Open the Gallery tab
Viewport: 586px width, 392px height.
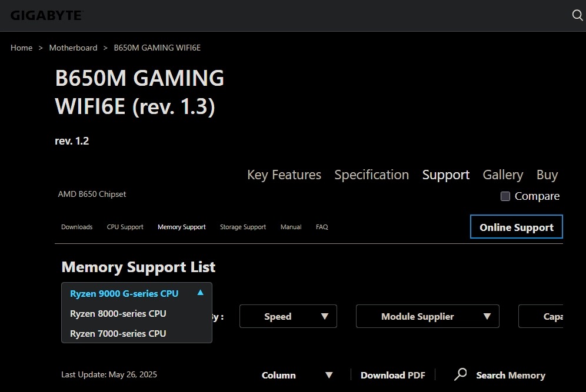502,175
